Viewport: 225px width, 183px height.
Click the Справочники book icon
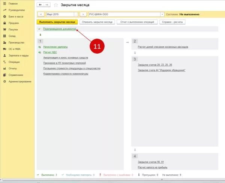(x=4, y=75)
